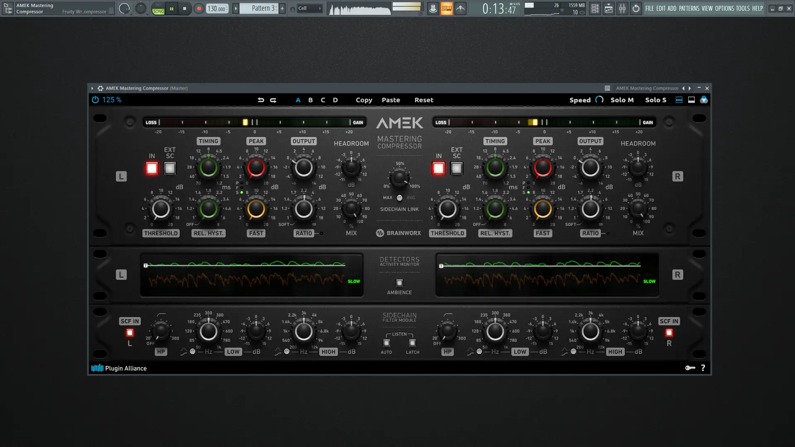
Task: Click the Reset button
Action: pyautogui.click(x=424, y=100)
